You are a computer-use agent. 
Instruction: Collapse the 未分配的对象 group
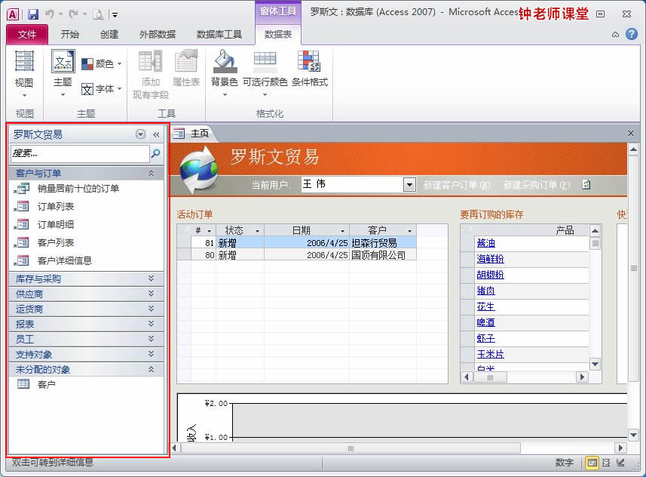(87, 370)
